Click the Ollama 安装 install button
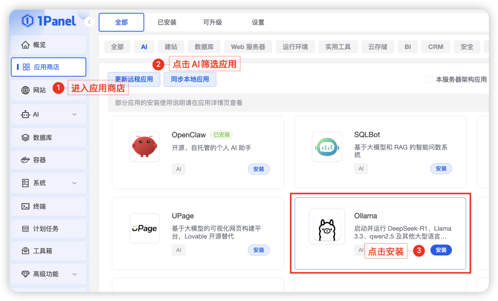Screen dimensions: 498x301 441,250
